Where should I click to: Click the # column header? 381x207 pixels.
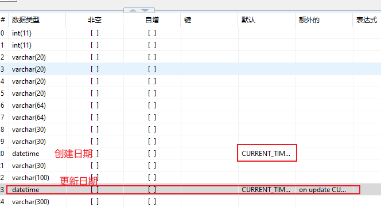(3, 20)
